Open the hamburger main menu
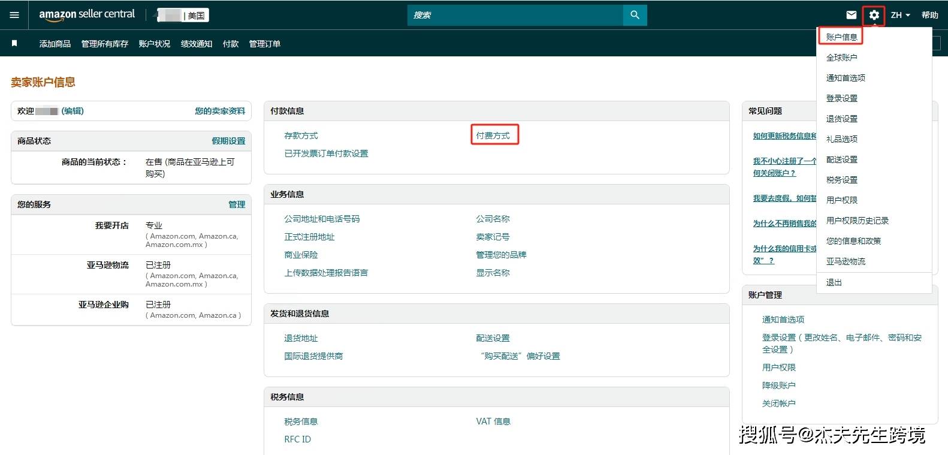948x455 pixels. [14, 15]
